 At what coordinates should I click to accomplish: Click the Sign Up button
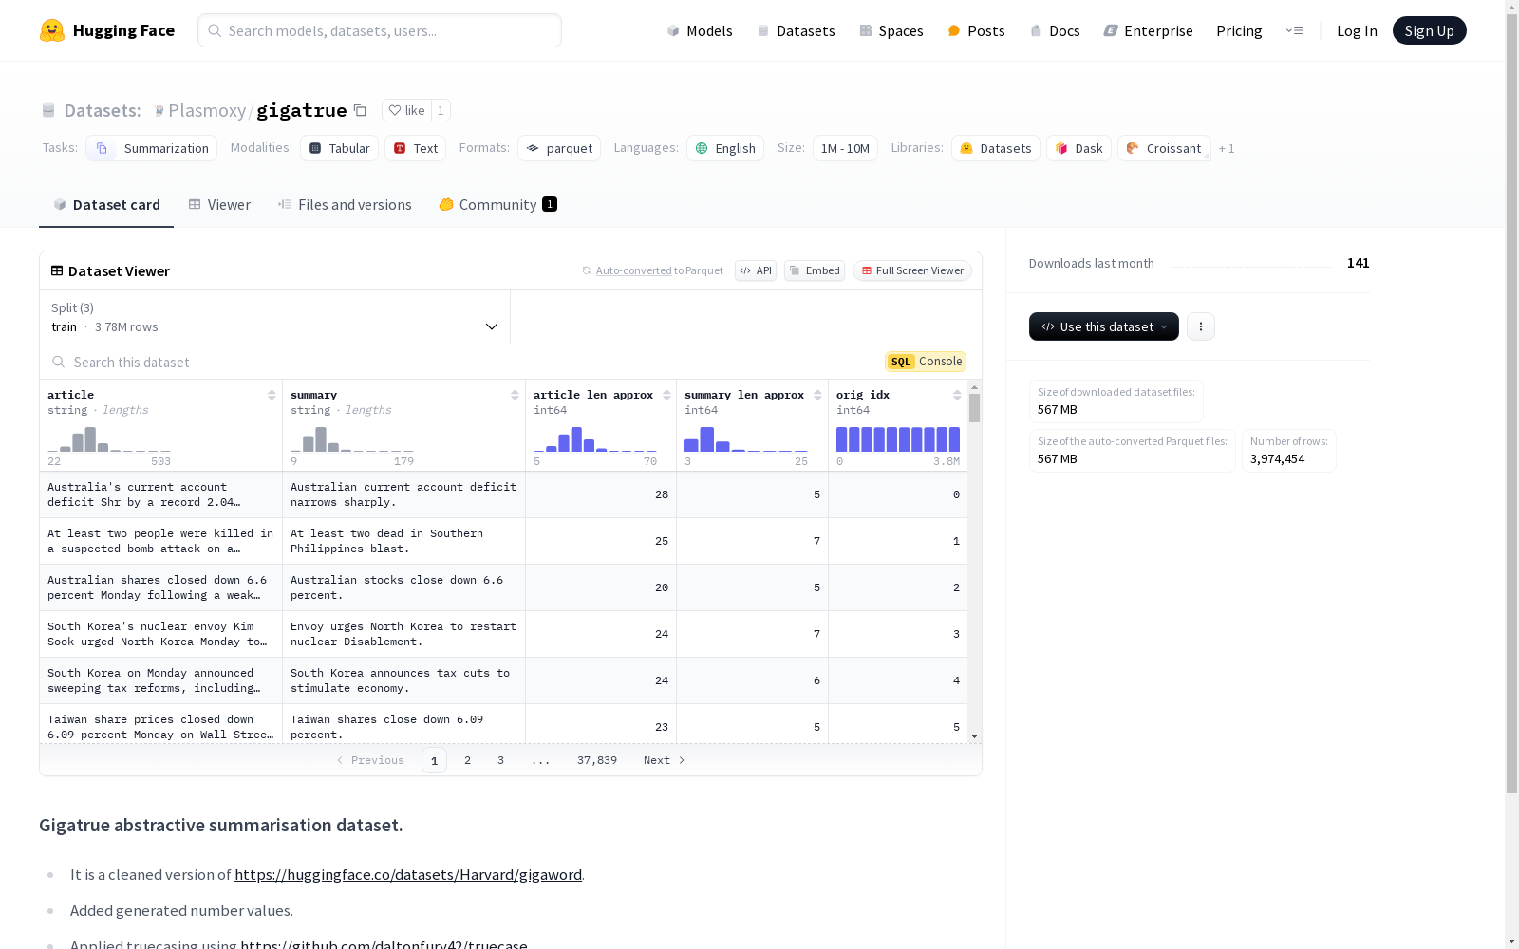(x=1429, y=30)
